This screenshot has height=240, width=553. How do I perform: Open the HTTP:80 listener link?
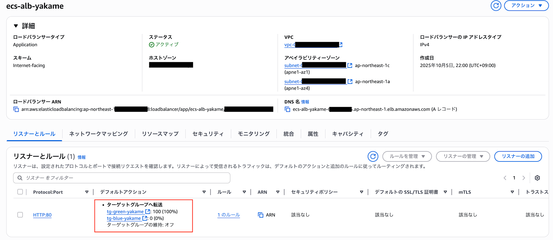pos(42,215)
